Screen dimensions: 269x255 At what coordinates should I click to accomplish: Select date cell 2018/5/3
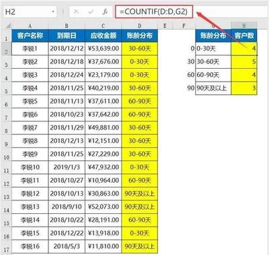click(67, 246)
